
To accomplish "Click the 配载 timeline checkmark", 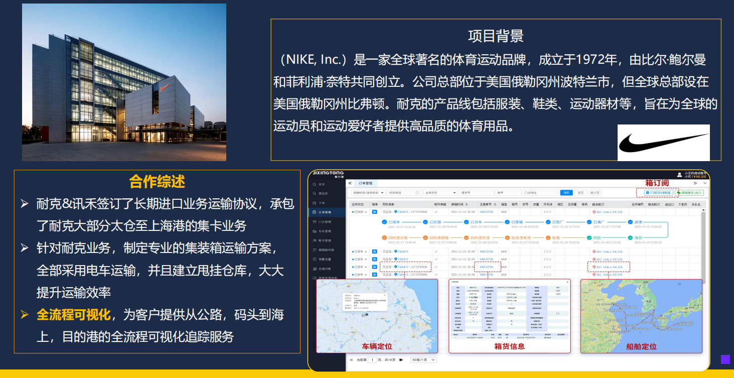I will pyautogui.click(x=548, y=238).
